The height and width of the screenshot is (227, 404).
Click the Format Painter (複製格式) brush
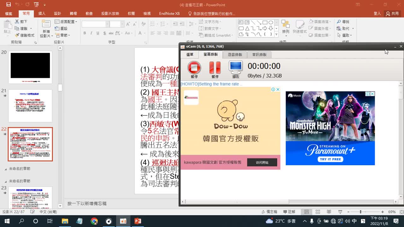[17, 35]
